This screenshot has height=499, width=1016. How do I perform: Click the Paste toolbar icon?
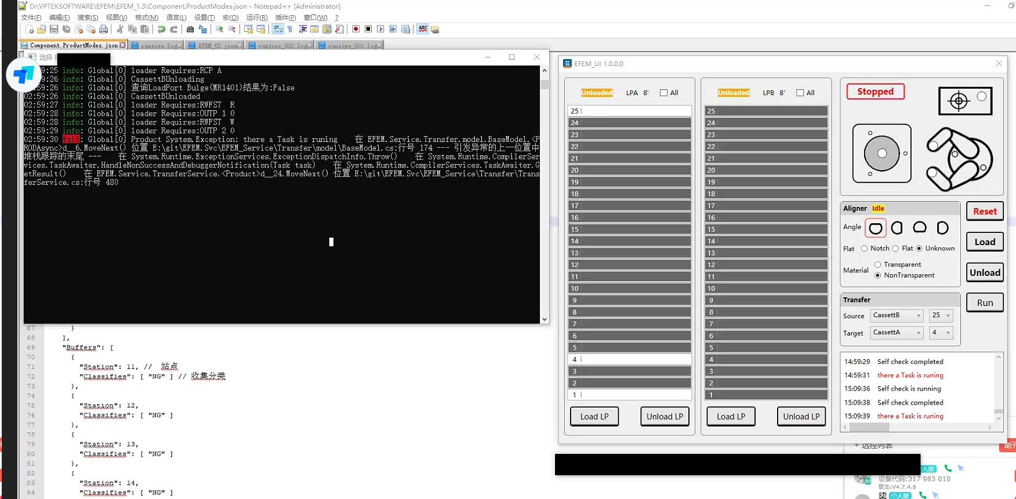[145, 29]
